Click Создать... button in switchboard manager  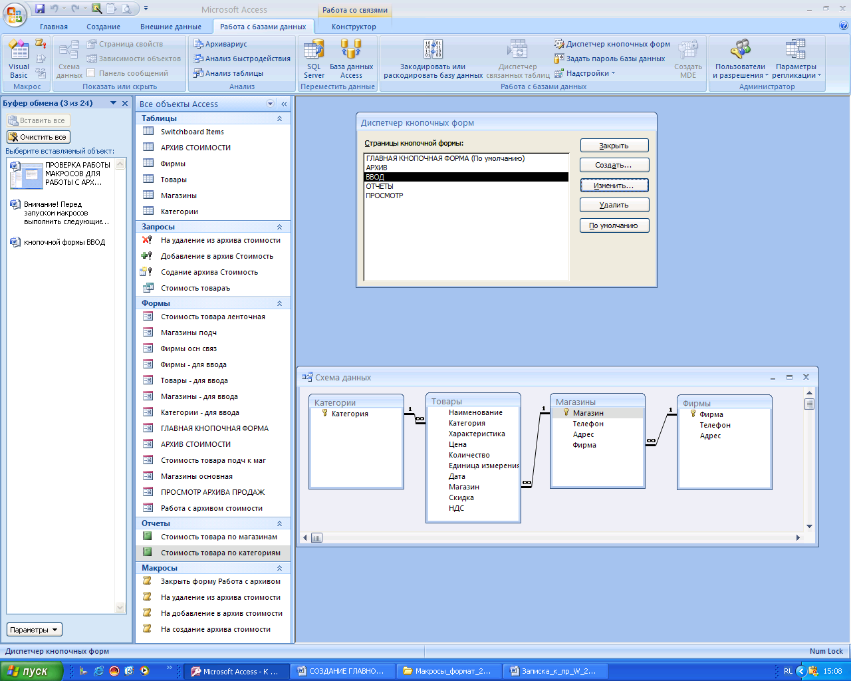point(614,165)
